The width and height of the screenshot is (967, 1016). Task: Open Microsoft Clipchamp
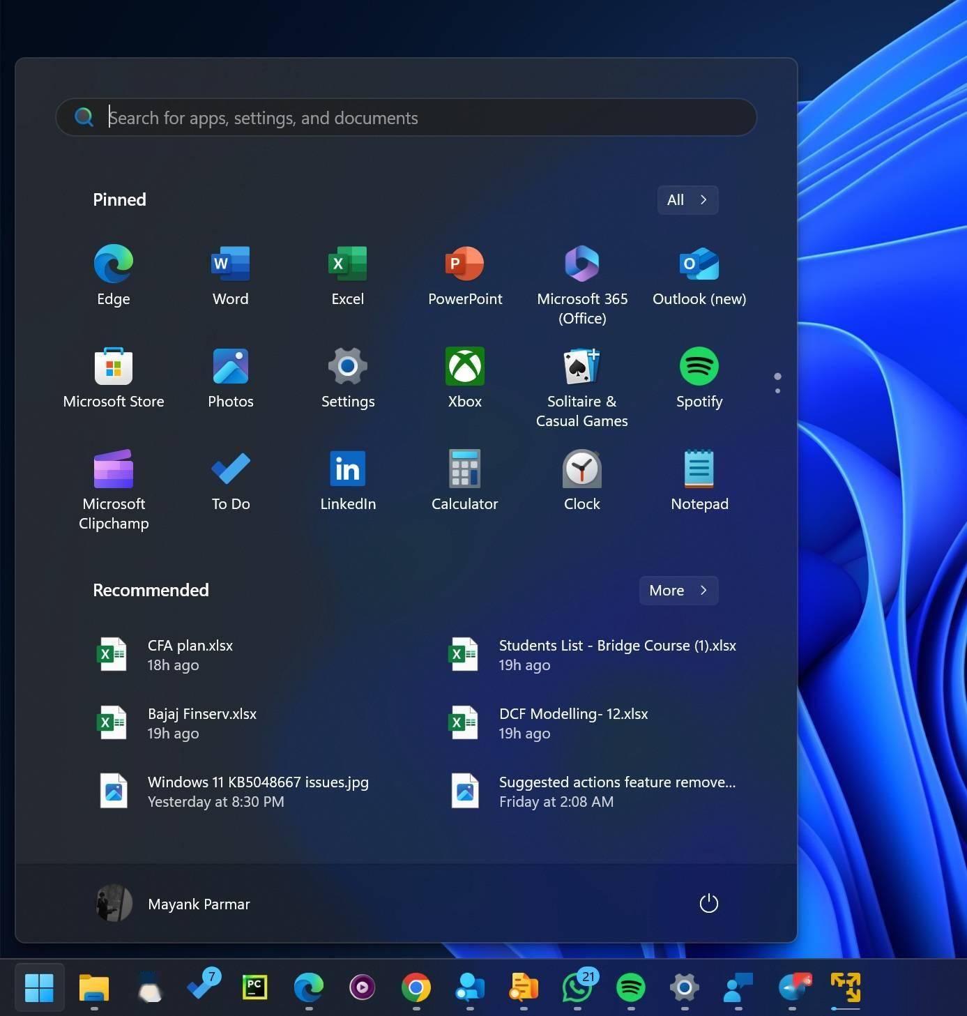pos(114,490)
